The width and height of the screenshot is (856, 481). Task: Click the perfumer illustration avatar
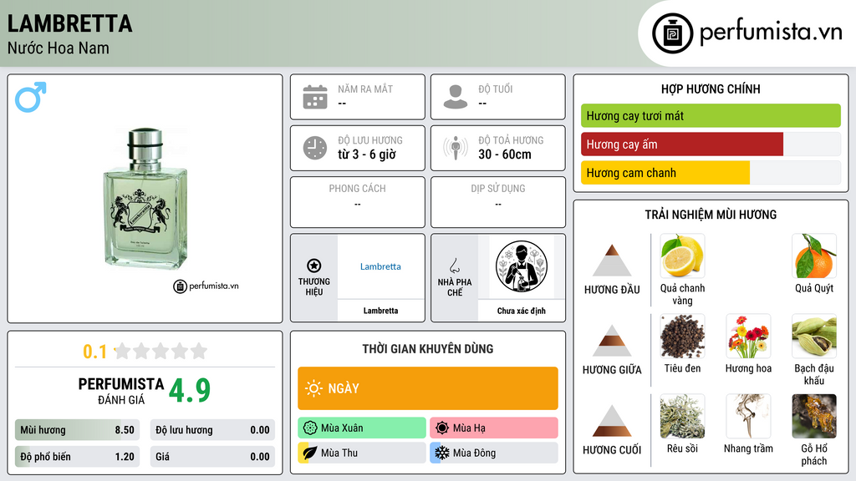click(x=522, y=266)
